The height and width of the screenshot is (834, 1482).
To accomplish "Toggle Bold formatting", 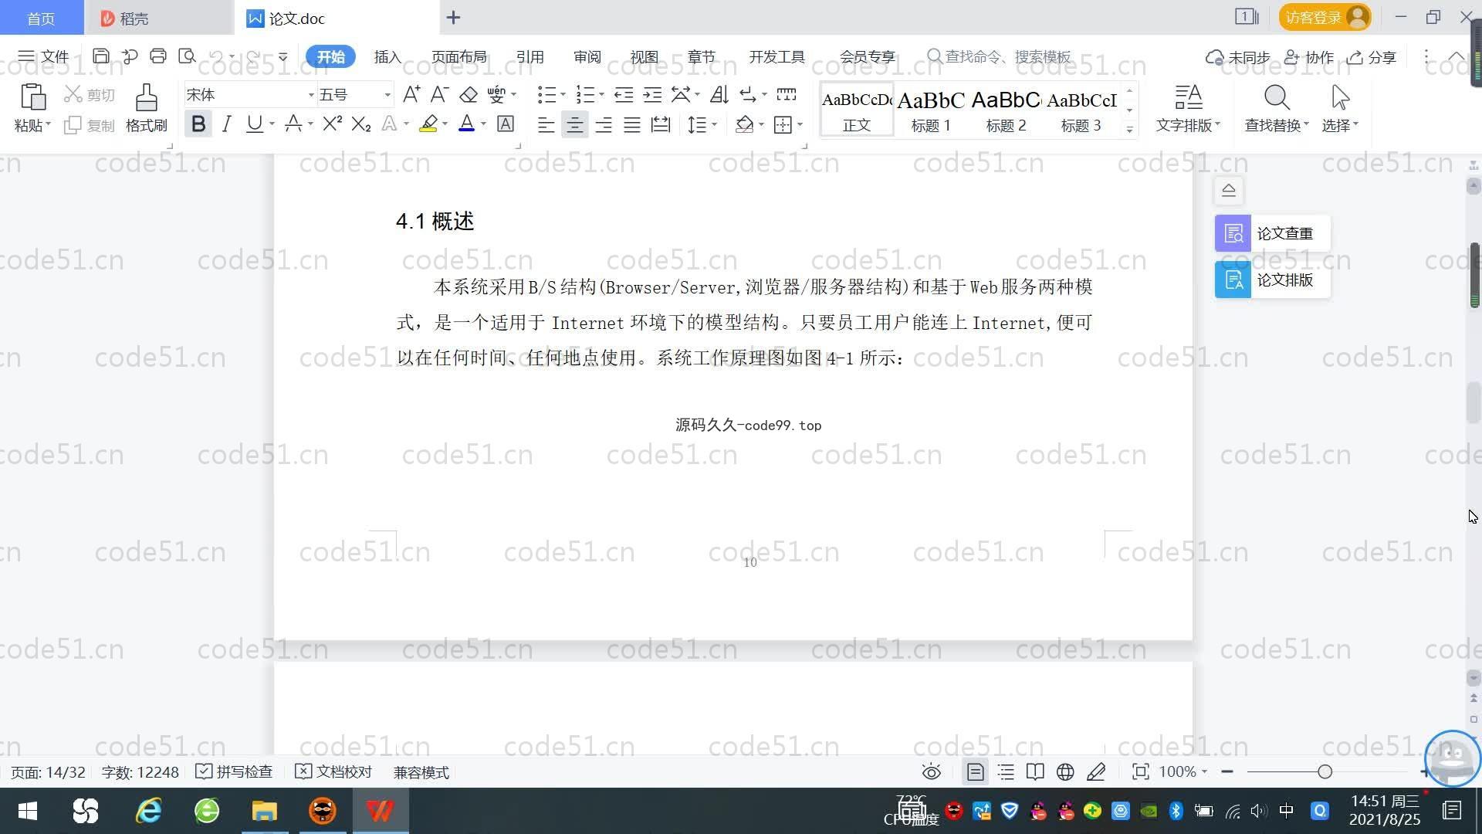I will (x=198, y=124).
